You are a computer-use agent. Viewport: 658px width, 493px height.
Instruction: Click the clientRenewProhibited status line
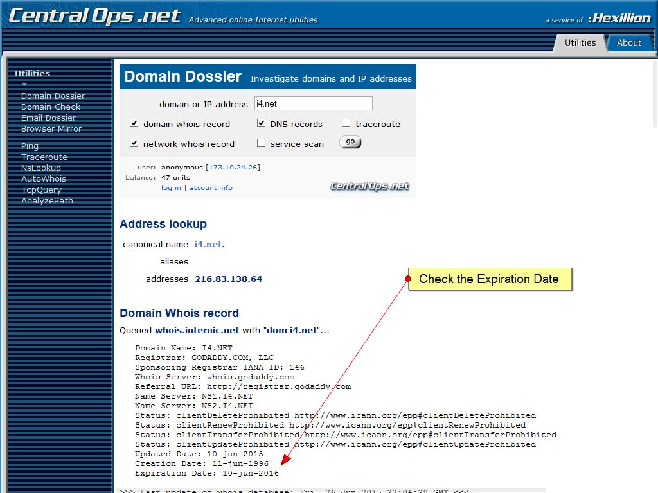330,425
